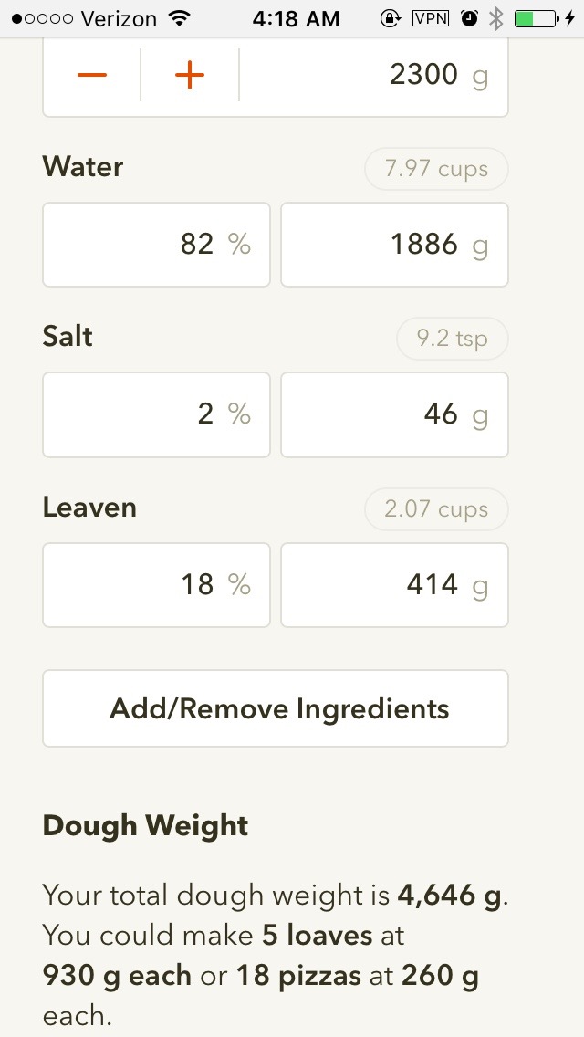Tap the minus button to decrease flour
The width and height of the screenshot is (584, 1037).
tap(92, 75)
